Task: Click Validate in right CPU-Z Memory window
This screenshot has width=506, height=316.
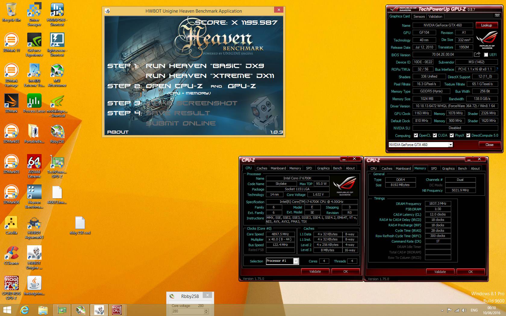Action: click(x=440, y=272)
